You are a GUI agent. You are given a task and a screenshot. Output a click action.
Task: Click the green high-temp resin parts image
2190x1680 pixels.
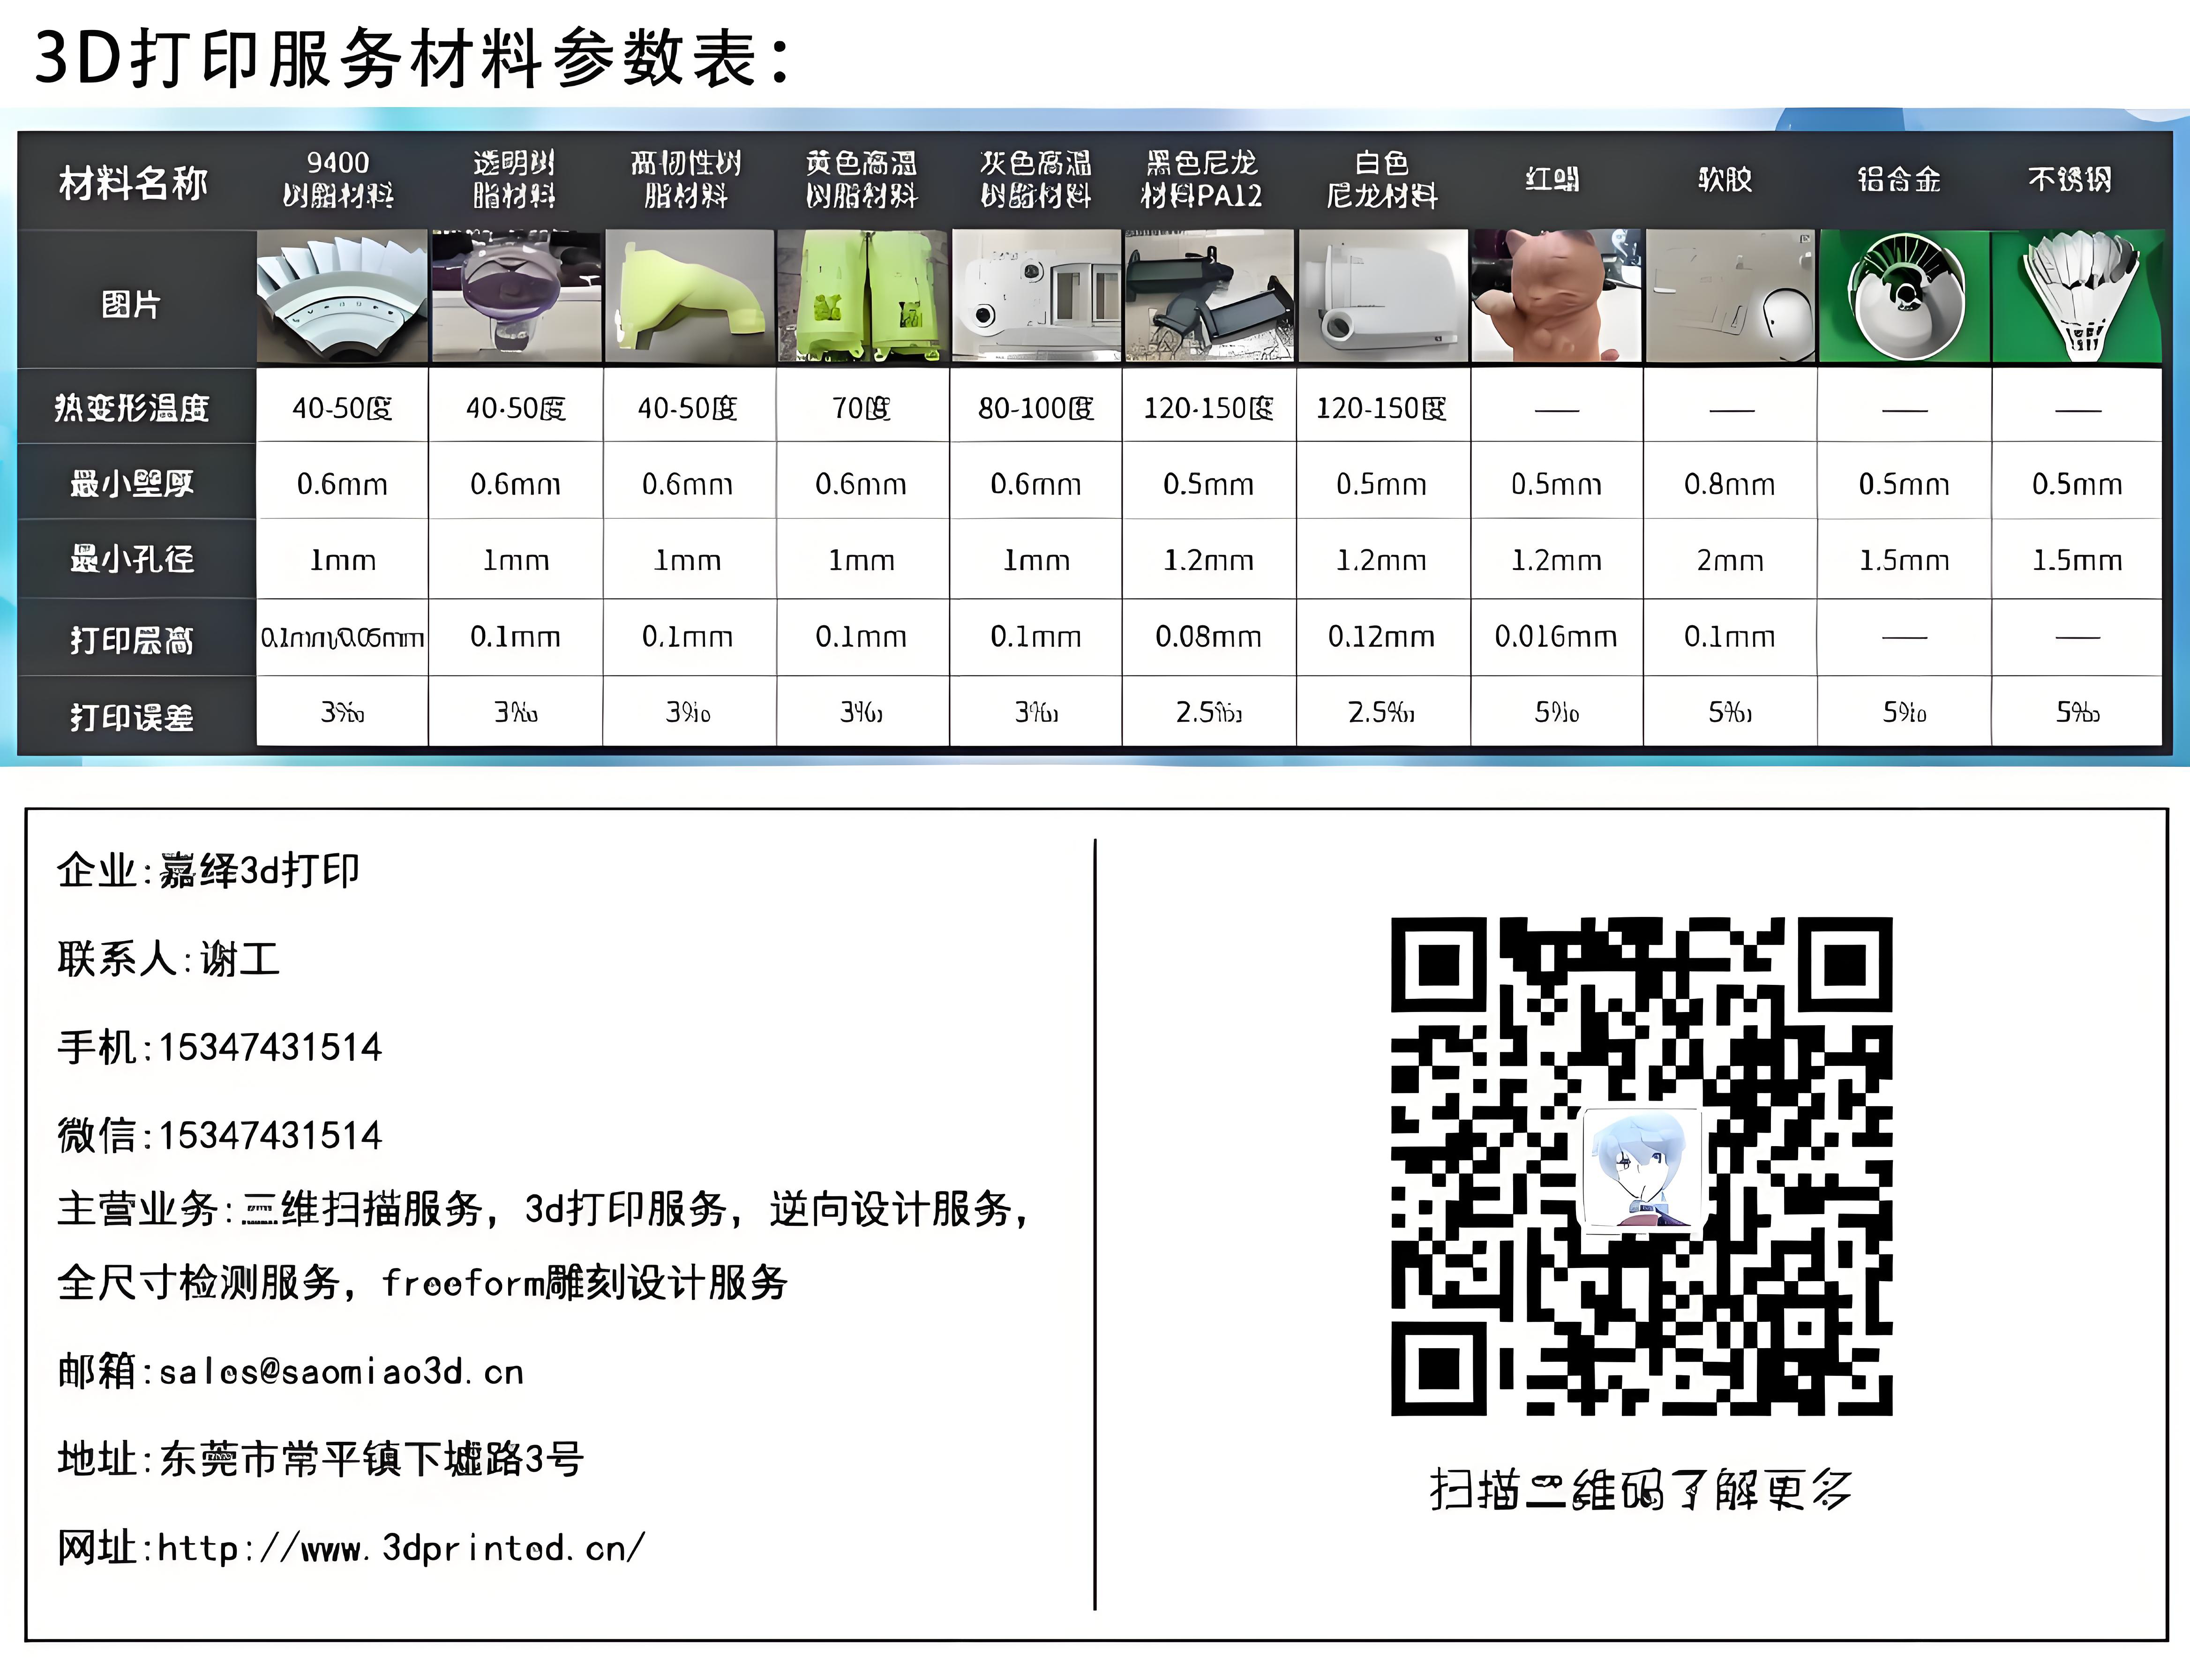click(862, 296)
